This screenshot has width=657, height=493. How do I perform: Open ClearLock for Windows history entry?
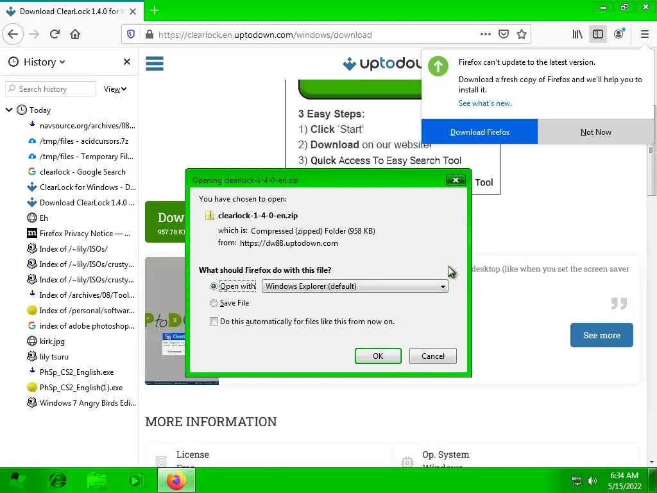pyautogui.click(x=81, y=187)
